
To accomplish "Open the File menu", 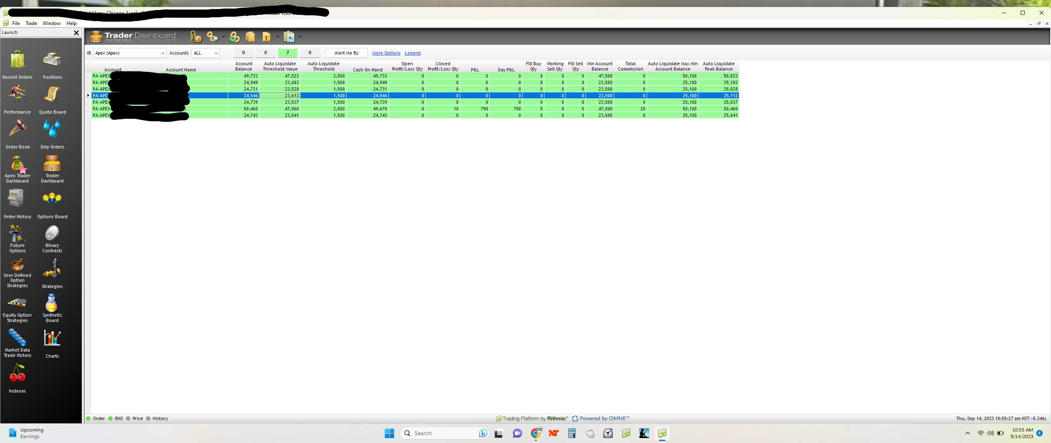I will coord(16,23).
